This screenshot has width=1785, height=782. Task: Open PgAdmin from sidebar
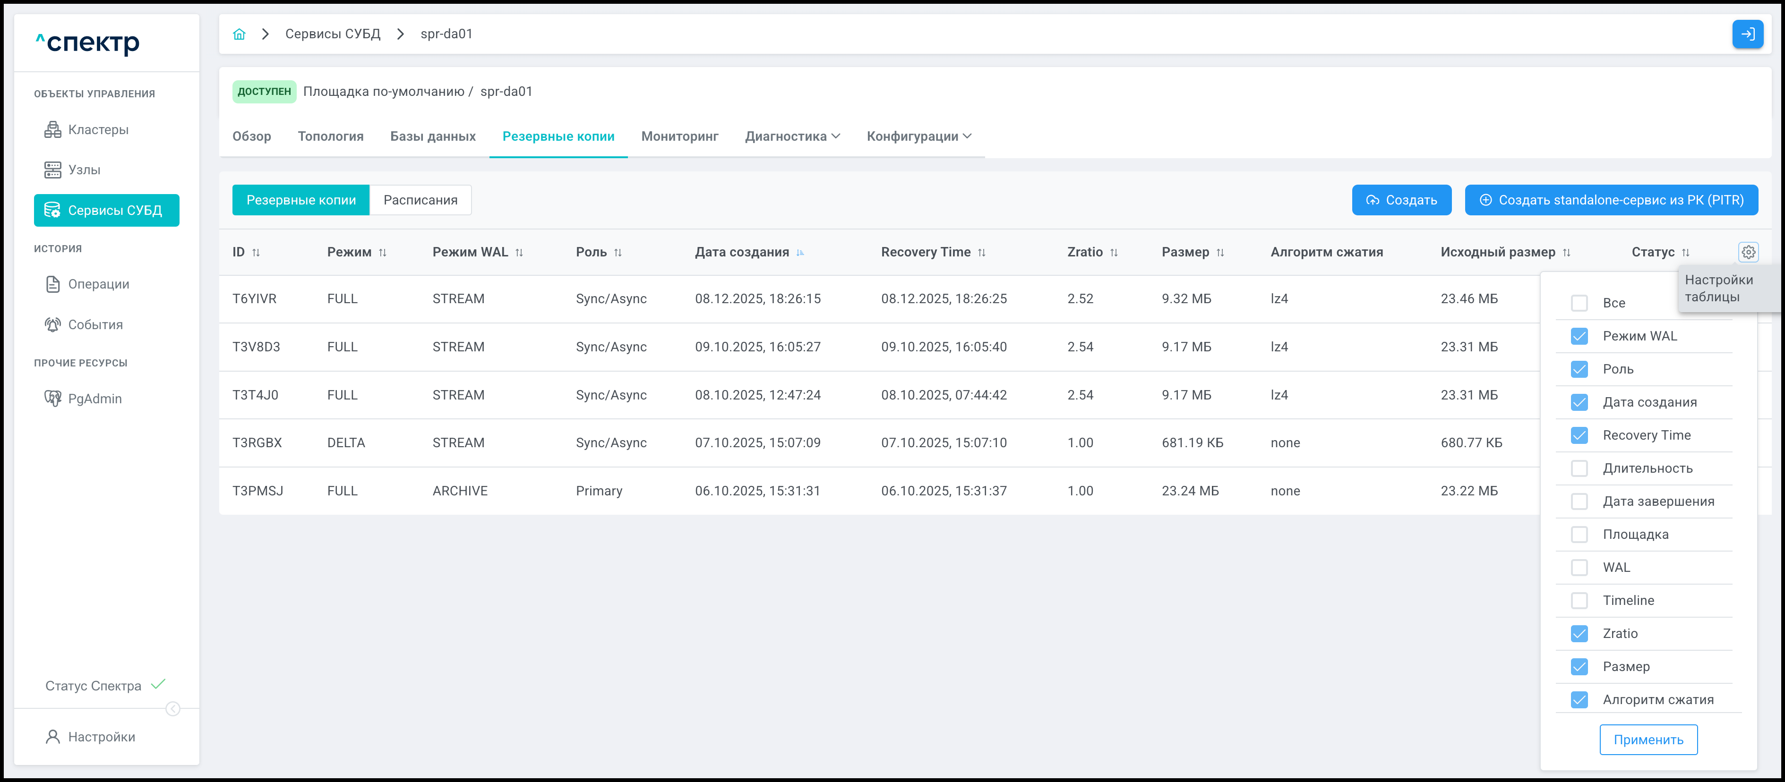[x=94, y=399]
